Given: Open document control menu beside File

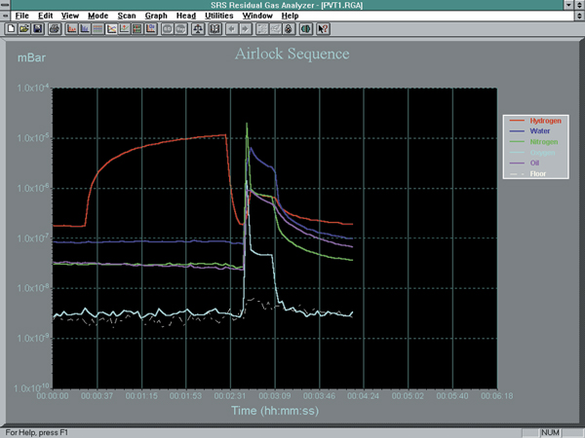Looking at the screenshot, I should coord(5,16).
